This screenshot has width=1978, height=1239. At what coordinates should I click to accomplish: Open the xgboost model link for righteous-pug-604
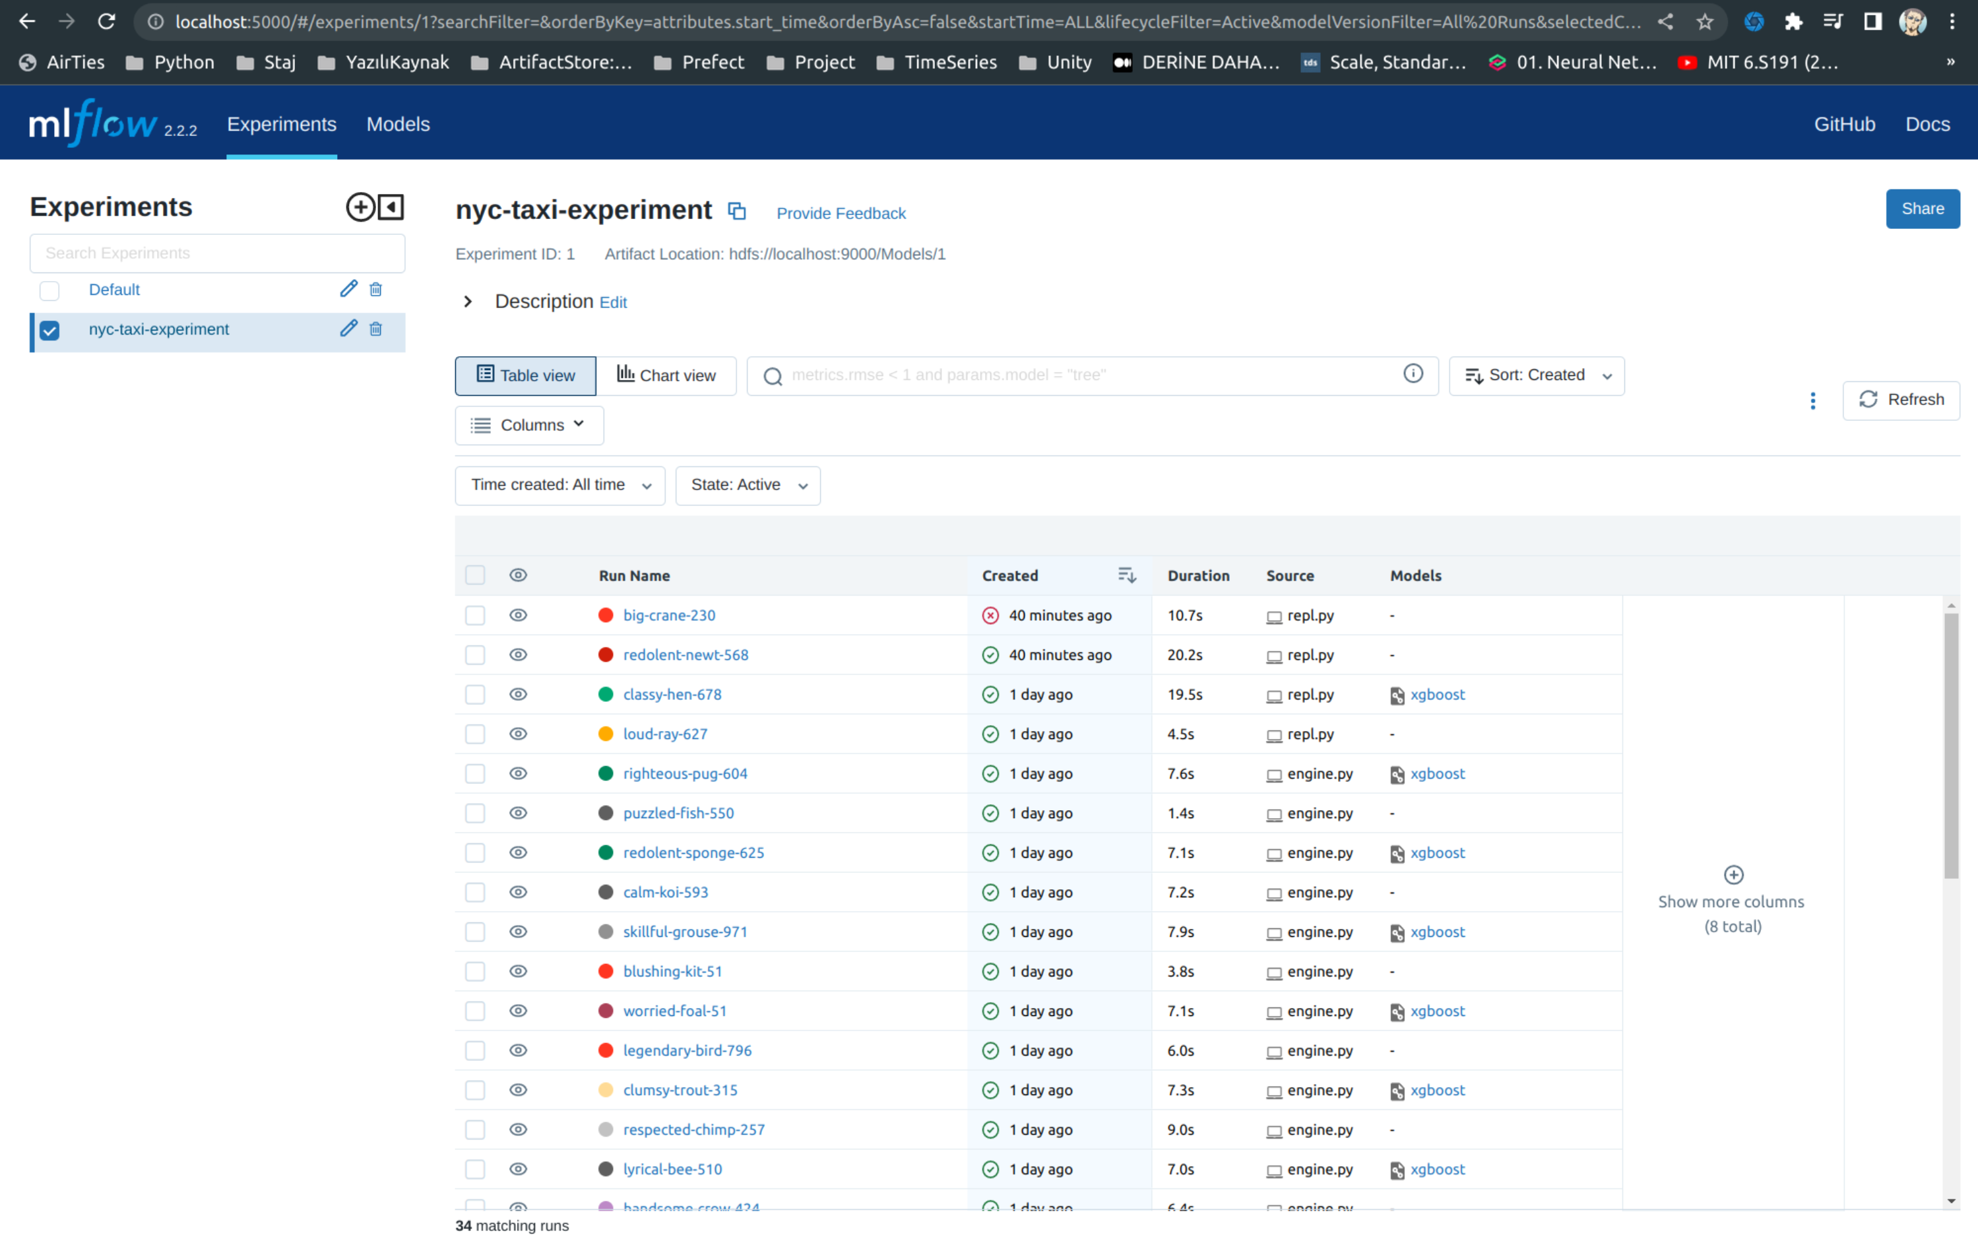1438,773
